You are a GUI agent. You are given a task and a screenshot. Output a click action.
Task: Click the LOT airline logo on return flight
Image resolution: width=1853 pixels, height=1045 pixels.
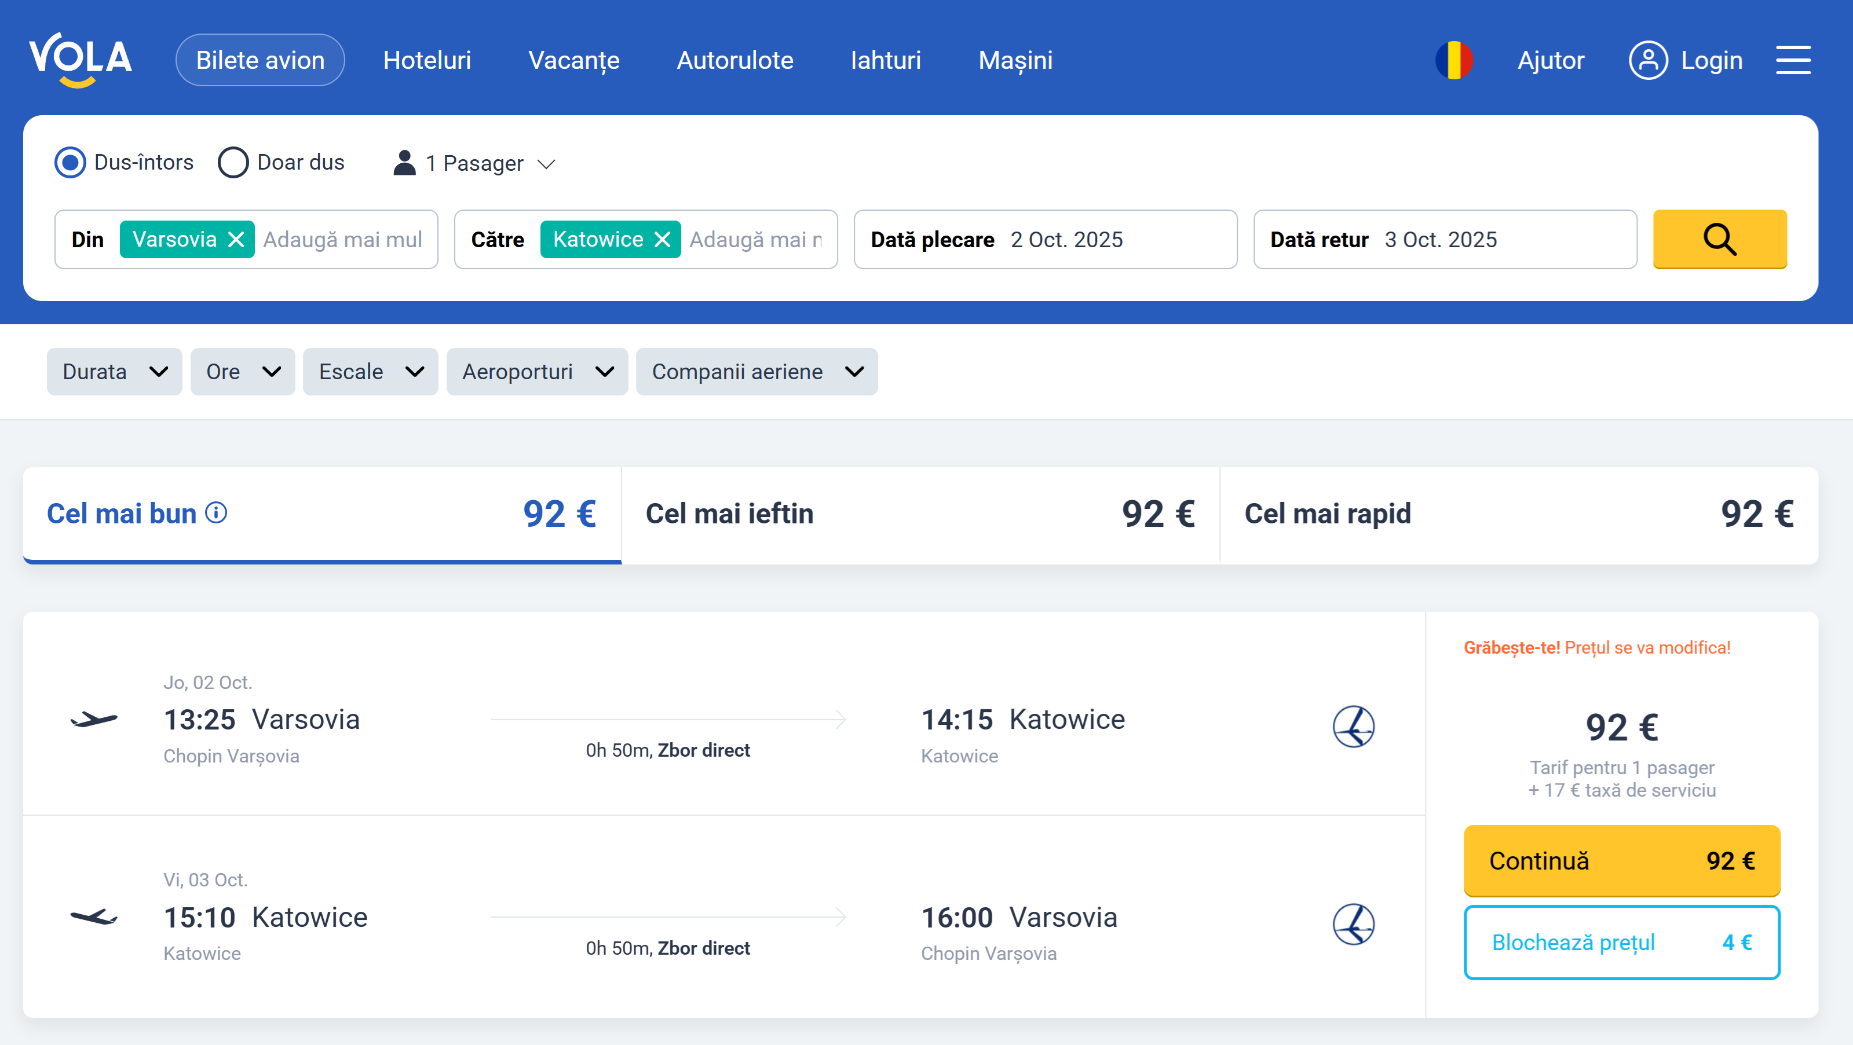(1353, 923)
